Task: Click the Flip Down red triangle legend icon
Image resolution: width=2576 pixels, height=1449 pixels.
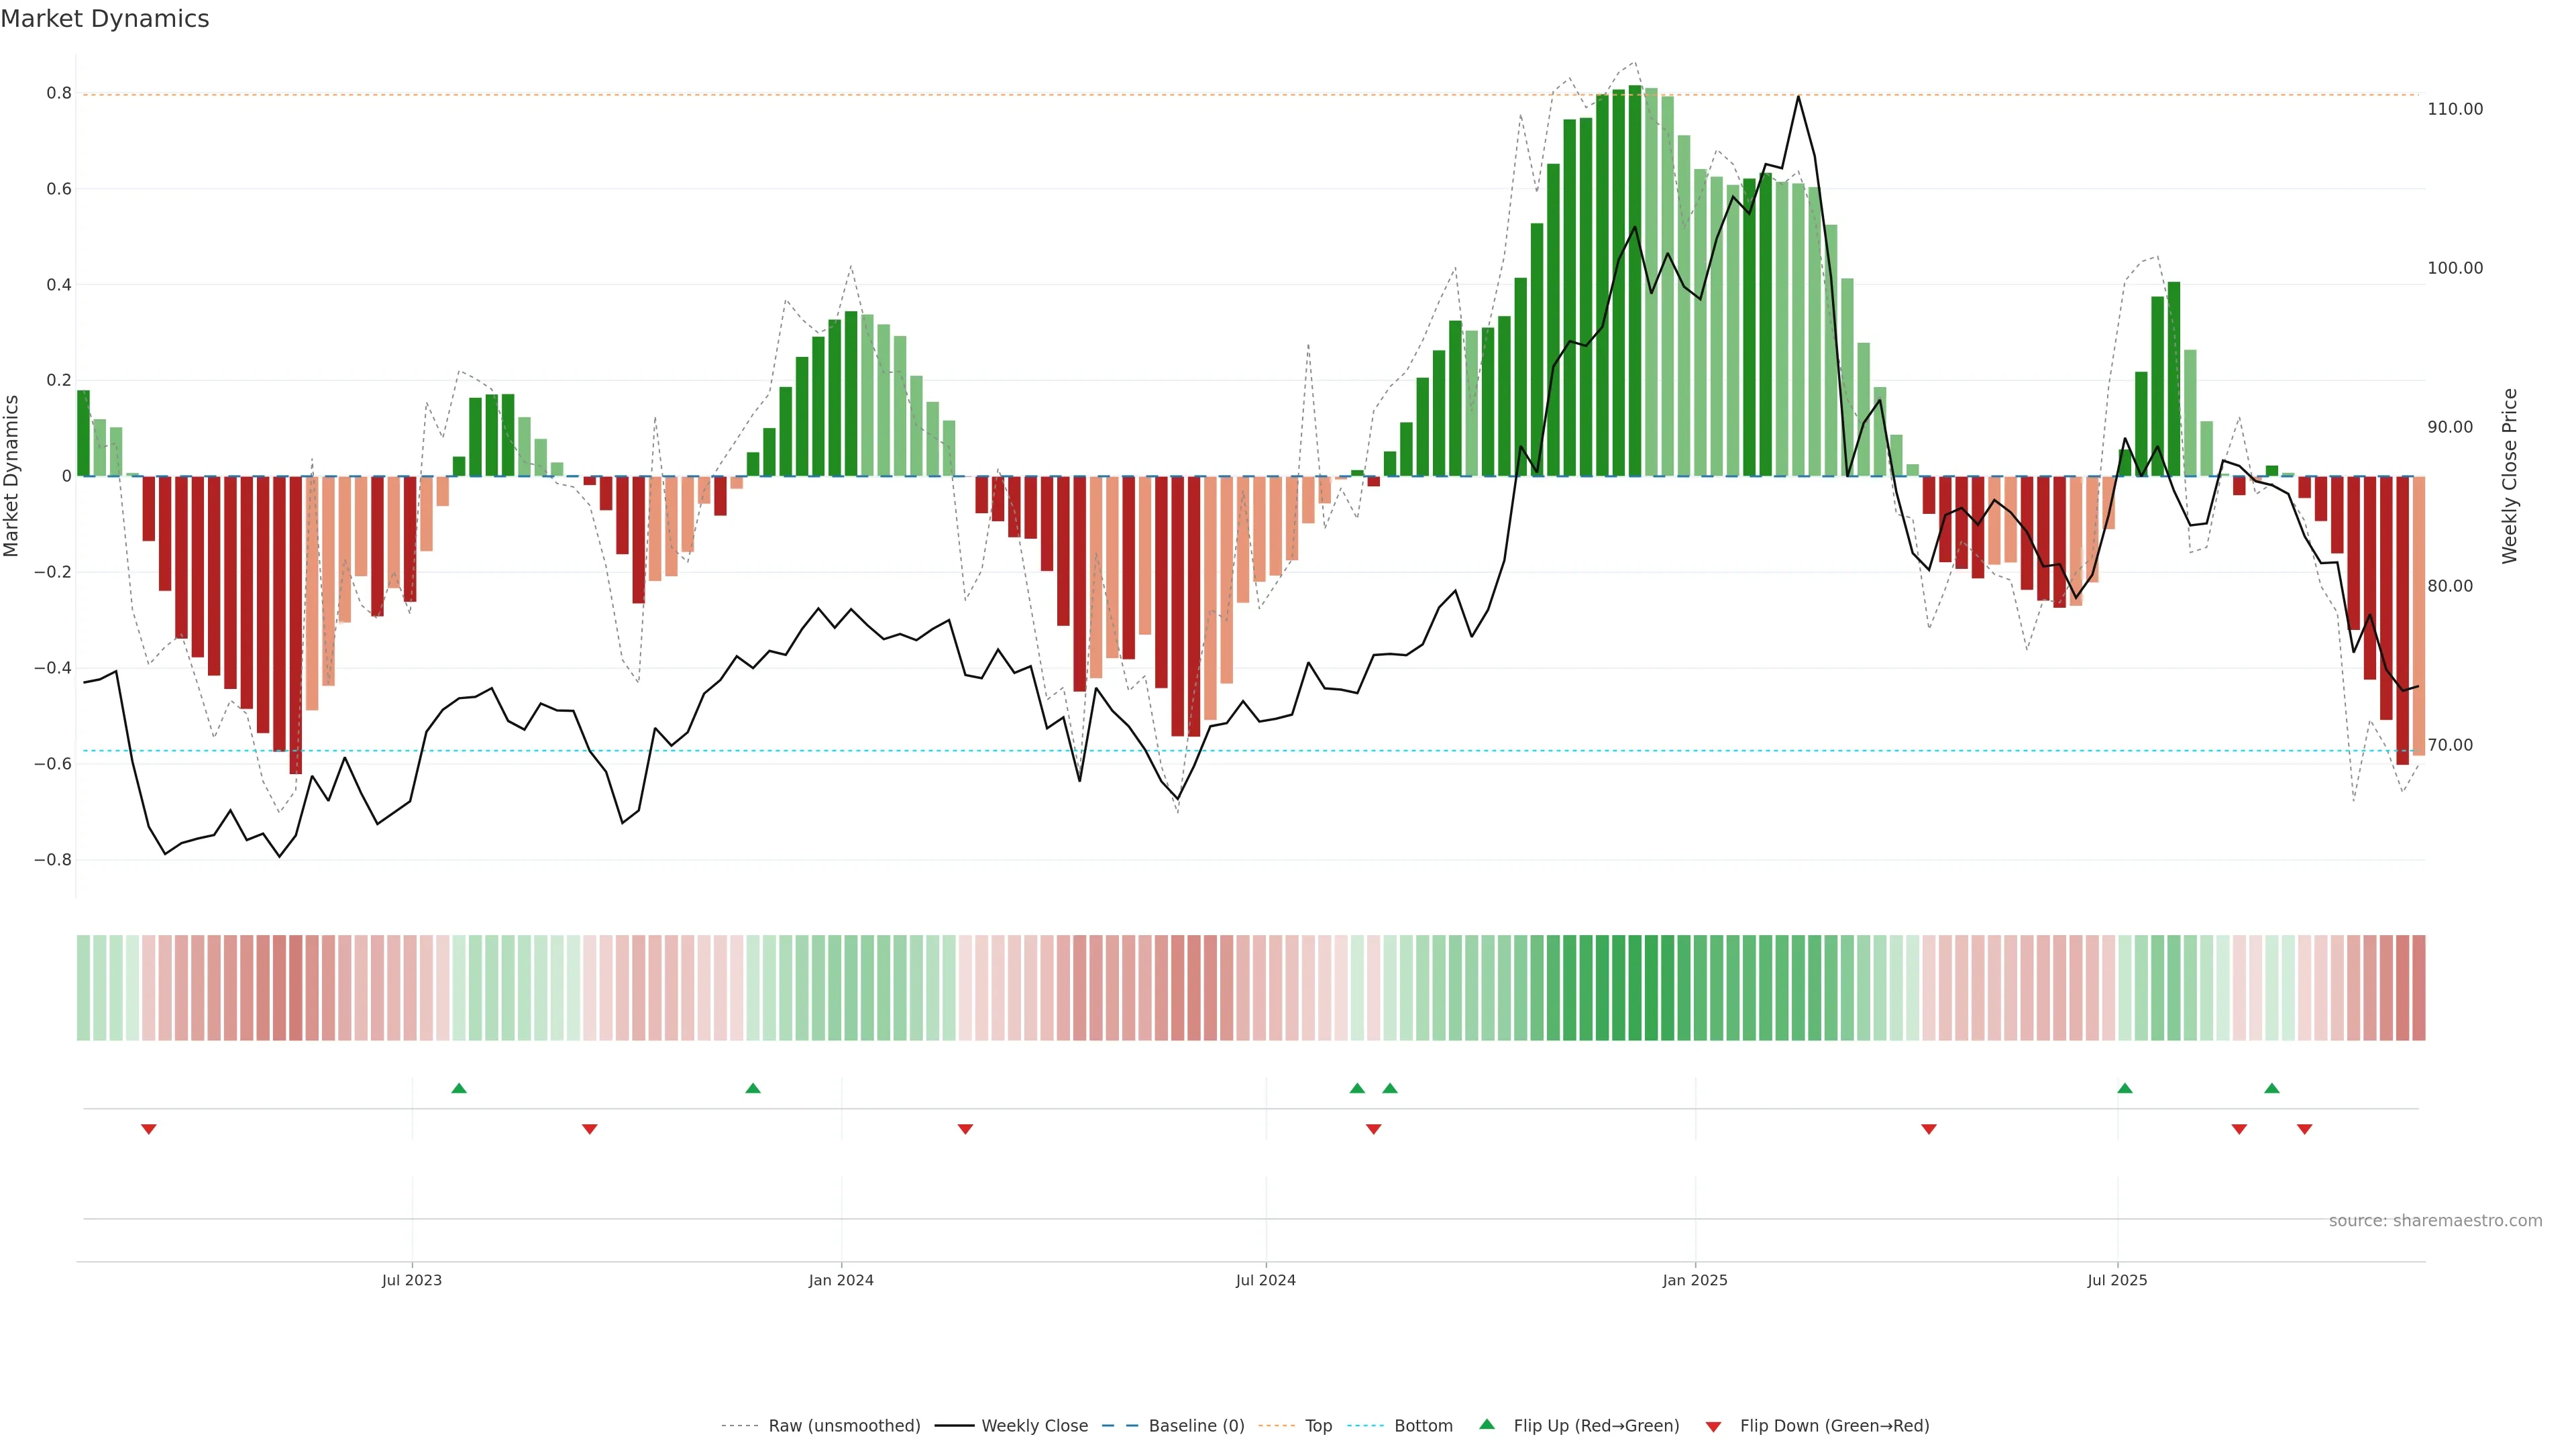Action: 1713,1426
